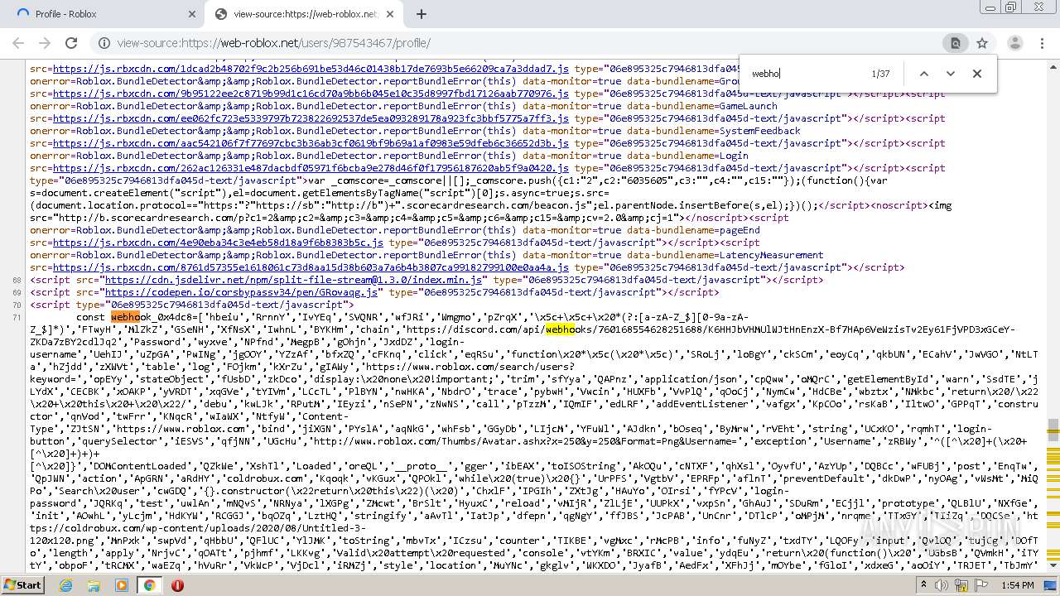Click the find-in-page magnifier icon in address bar
The height and width of the screenshot is (596, 1060).
pyautogui.click(x=956, y=43)
